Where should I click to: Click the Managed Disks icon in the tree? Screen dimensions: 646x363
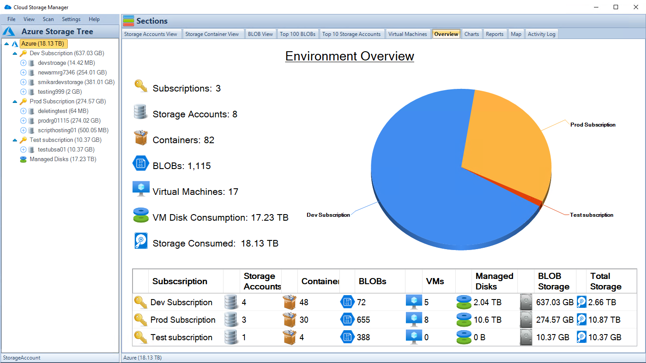click(23, 159)
